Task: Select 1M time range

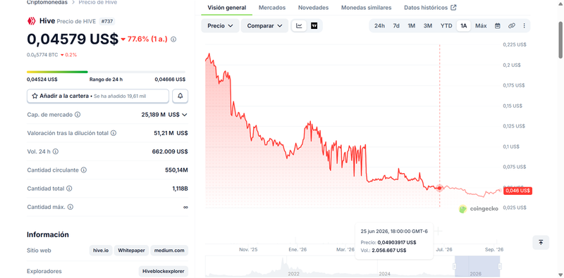Action: [412, 26]
